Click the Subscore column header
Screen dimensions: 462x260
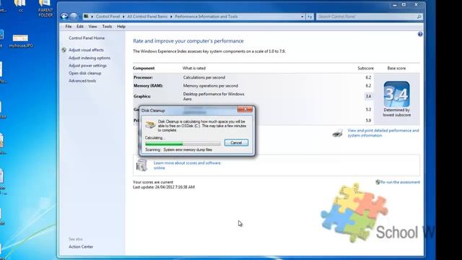[366, 68]
